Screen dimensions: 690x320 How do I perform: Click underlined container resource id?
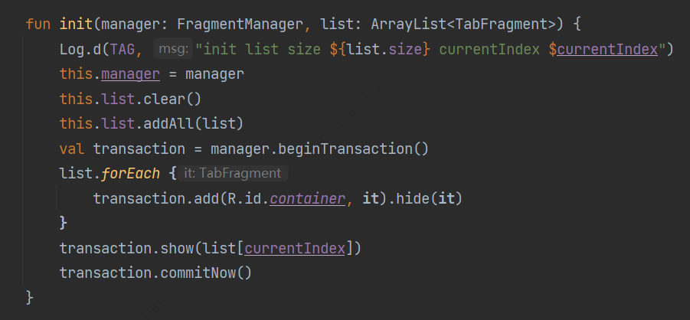(x=307, y=198)
